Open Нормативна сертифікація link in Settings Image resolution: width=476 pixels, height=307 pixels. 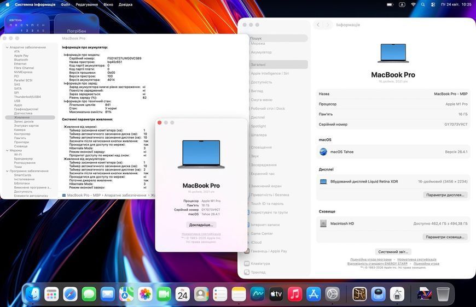click(x=417, y=259)
